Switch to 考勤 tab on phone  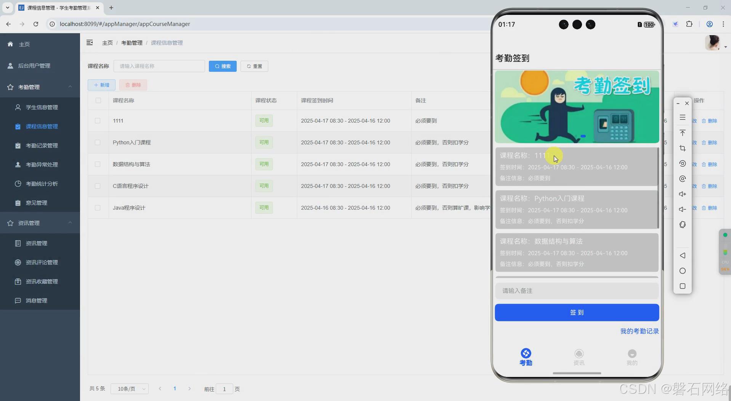click(x=526, y=357)
